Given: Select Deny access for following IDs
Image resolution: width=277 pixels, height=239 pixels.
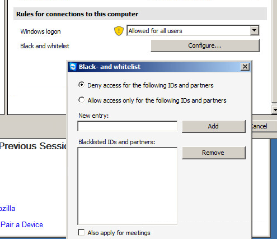Looking at the screenshot, I should 81,85.
